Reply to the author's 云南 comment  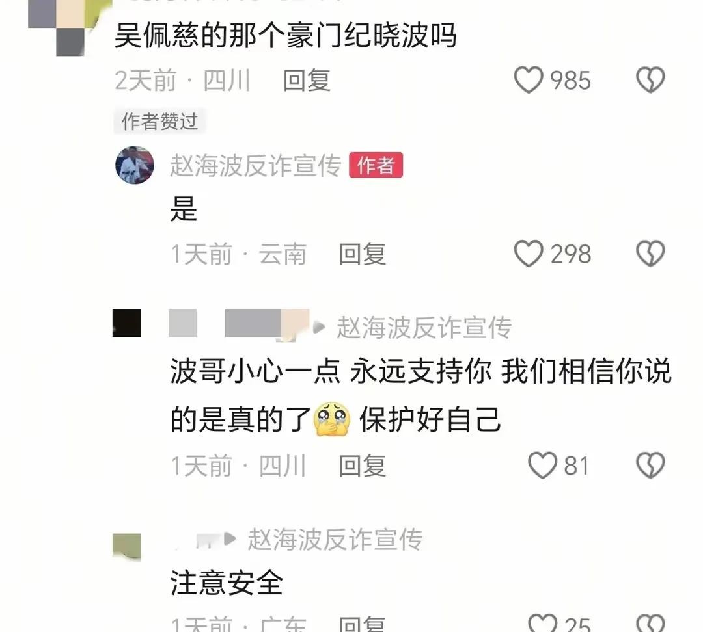(363, 254)
